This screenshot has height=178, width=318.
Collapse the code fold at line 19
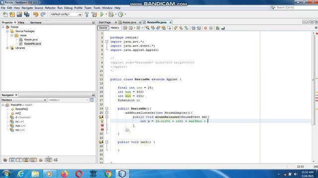coord(107,109)
